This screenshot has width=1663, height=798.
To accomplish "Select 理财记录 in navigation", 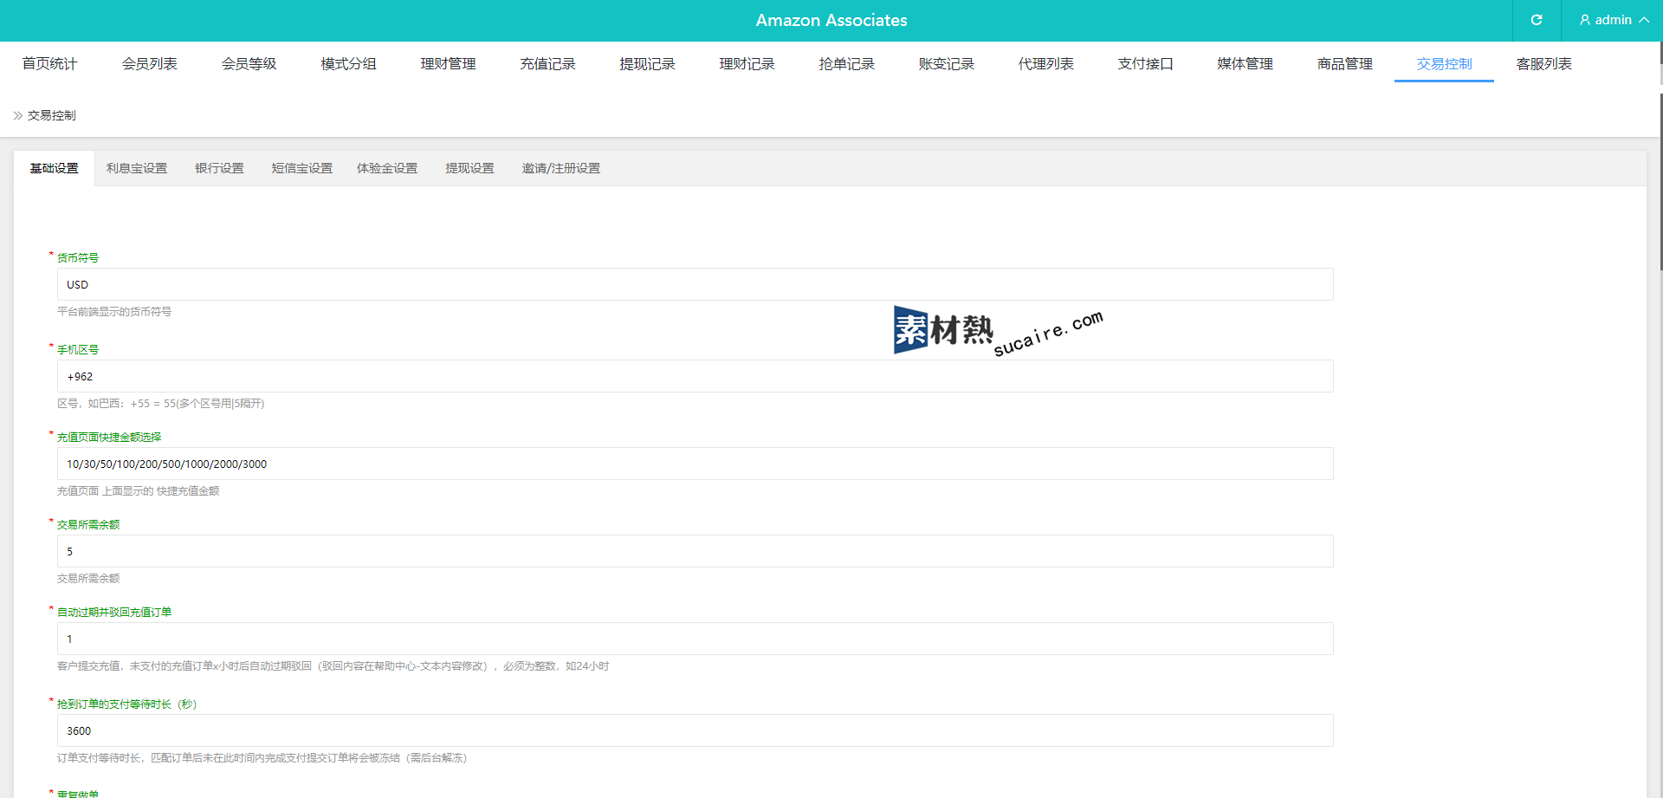I will [747, 63].
